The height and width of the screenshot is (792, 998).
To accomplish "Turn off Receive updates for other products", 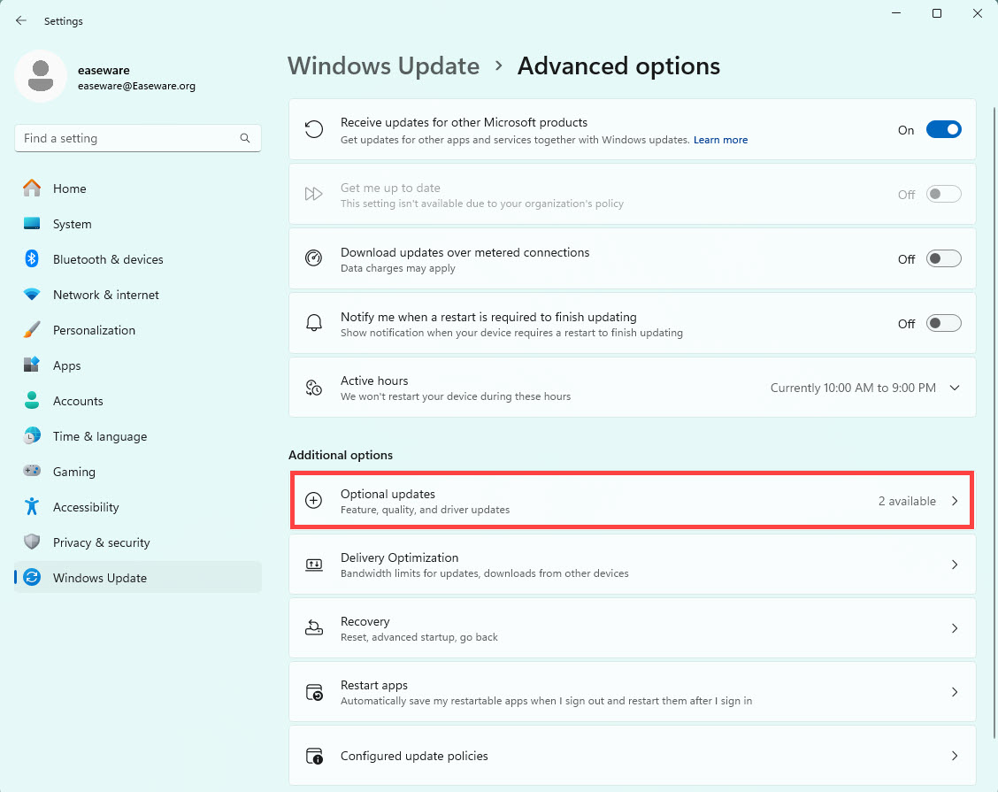I will [943, 129].
